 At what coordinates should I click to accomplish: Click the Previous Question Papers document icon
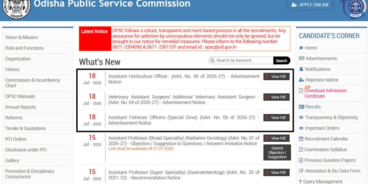[x=301, y=160]
